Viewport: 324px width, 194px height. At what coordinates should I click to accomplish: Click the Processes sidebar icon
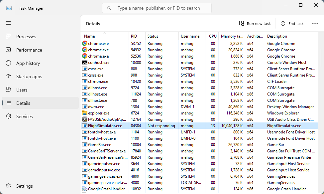(x=8, y=36)
